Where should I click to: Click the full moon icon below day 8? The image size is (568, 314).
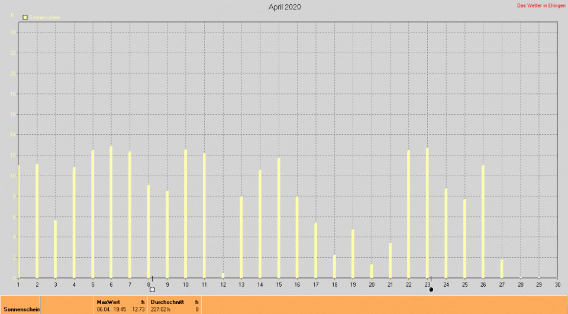click(x=152, y=289)
